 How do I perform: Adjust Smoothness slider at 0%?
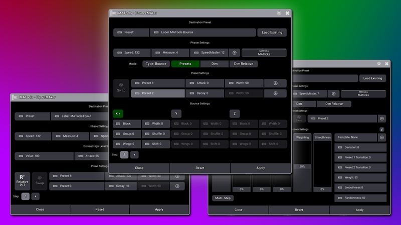(x=322, y=162)
